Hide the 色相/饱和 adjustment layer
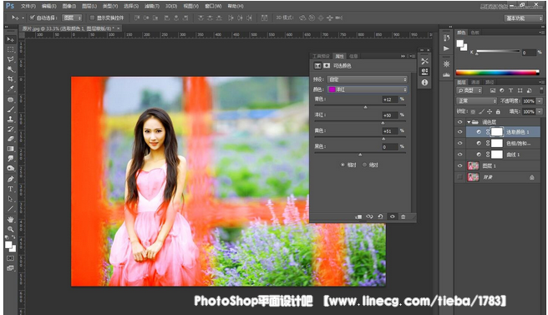This screenshot has width=548, height=315. pyautogui.click(x=460, y=143)
